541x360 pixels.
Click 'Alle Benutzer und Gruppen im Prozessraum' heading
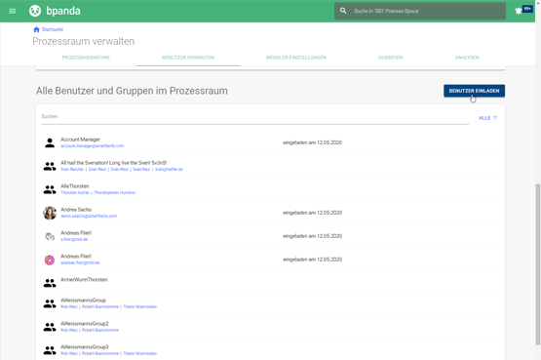[132, 91]
